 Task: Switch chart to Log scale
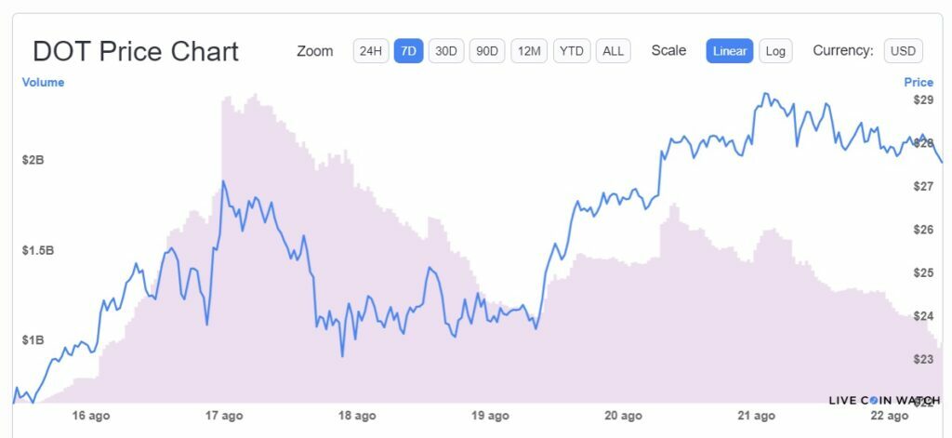(775, 51)
